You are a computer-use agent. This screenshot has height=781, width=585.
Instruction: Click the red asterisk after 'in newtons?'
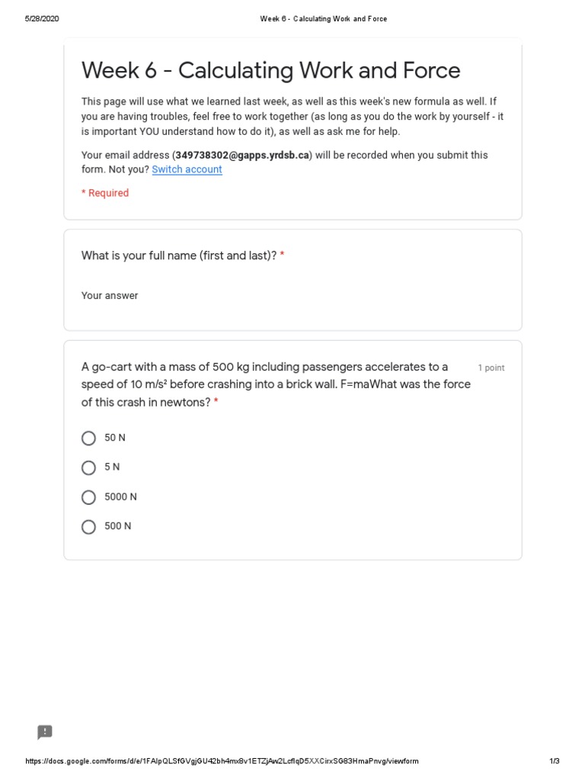(x=216, y=403)
